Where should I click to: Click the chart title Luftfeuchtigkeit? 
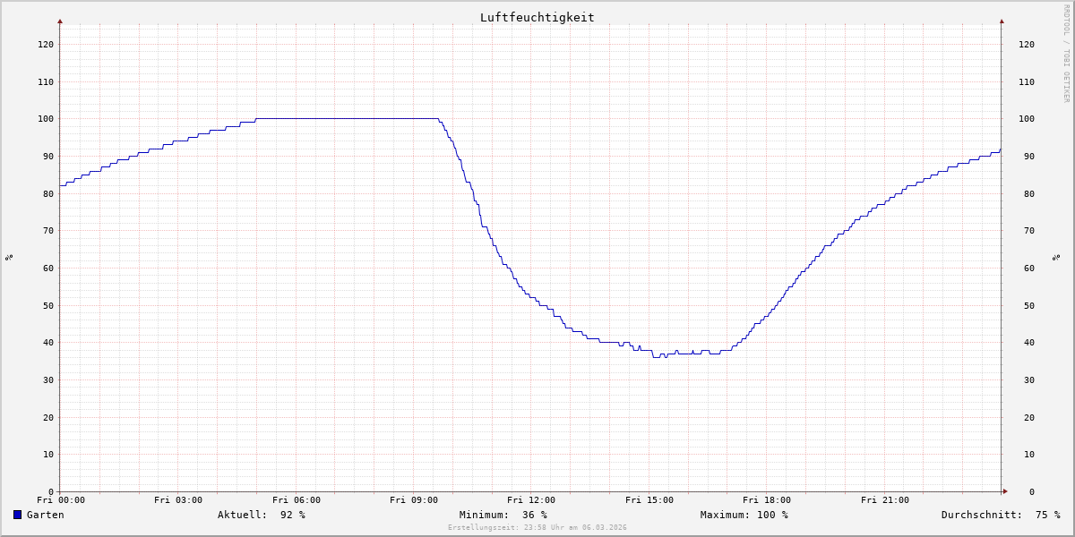coord(537,17)
